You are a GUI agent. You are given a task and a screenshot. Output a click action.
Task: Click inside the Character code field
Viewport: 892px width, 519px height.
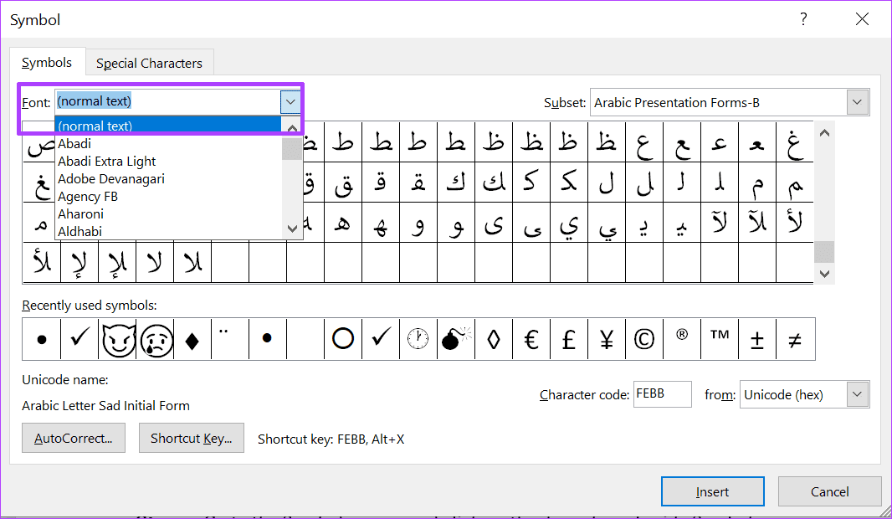[662, 394]
